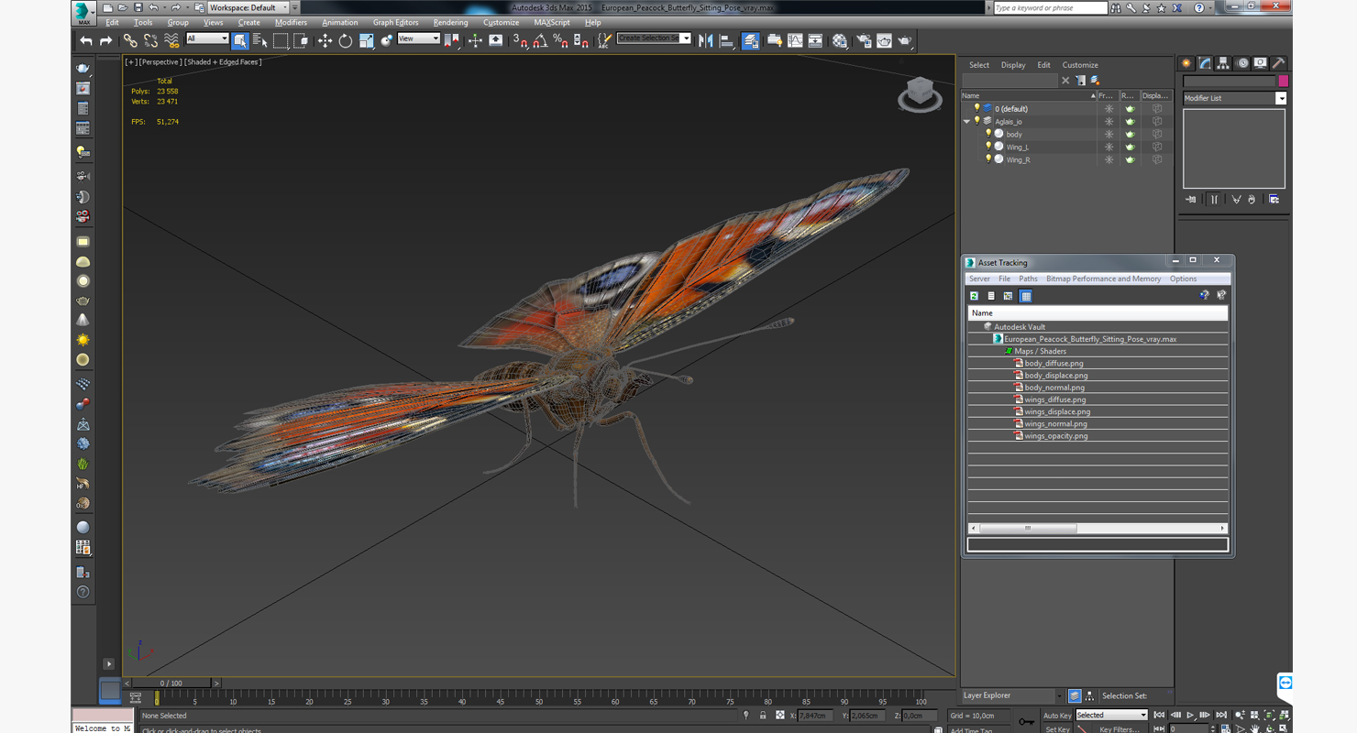
Task: Click Pin Stack icon below modifier stack
Action: coord(1191,199)
